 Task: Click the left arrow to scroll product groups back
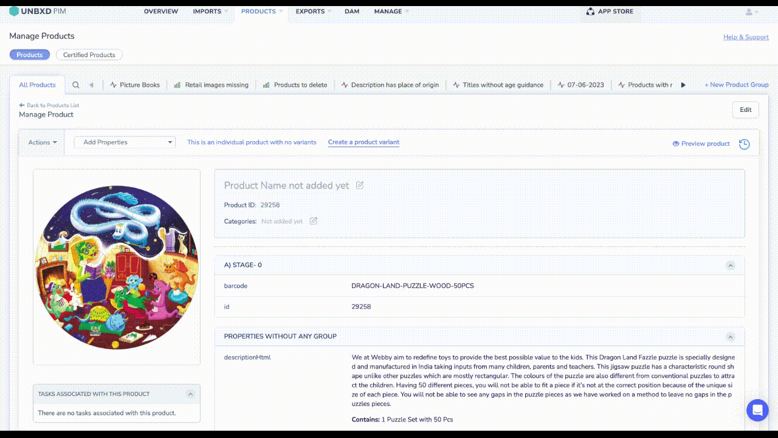point(91,85)
